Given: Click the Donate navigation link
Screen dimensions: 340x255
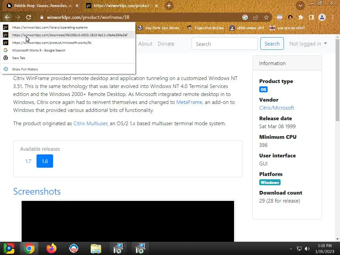Looking at the screenshot, I should click(166, 44).
